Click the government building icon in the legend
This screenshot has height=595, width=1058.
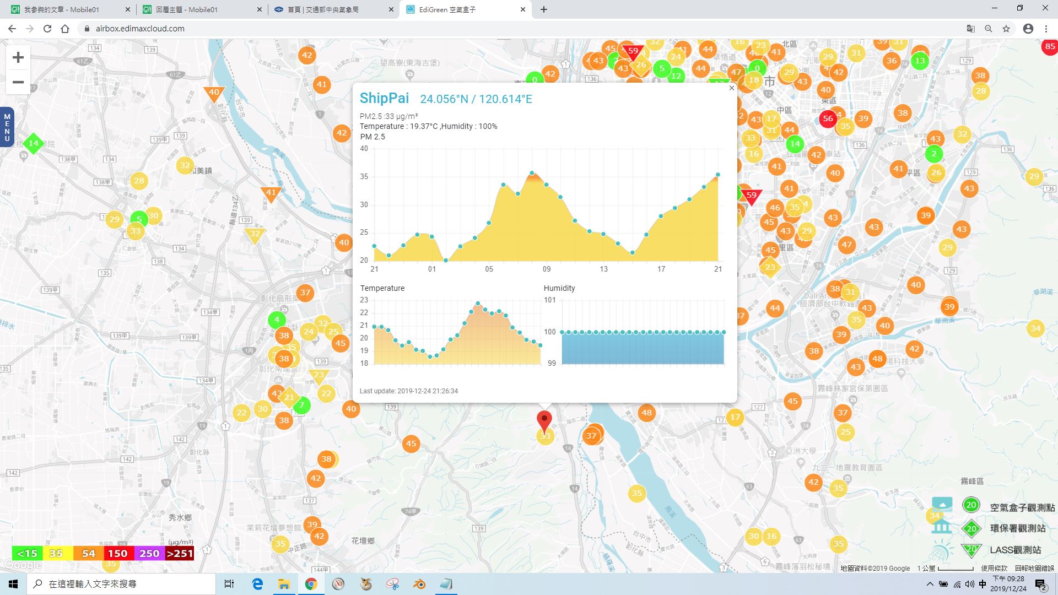point(942,527)
